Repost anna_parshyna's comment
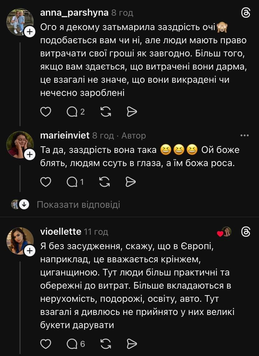This screenshot has width=259, height=356. point(106,112)
